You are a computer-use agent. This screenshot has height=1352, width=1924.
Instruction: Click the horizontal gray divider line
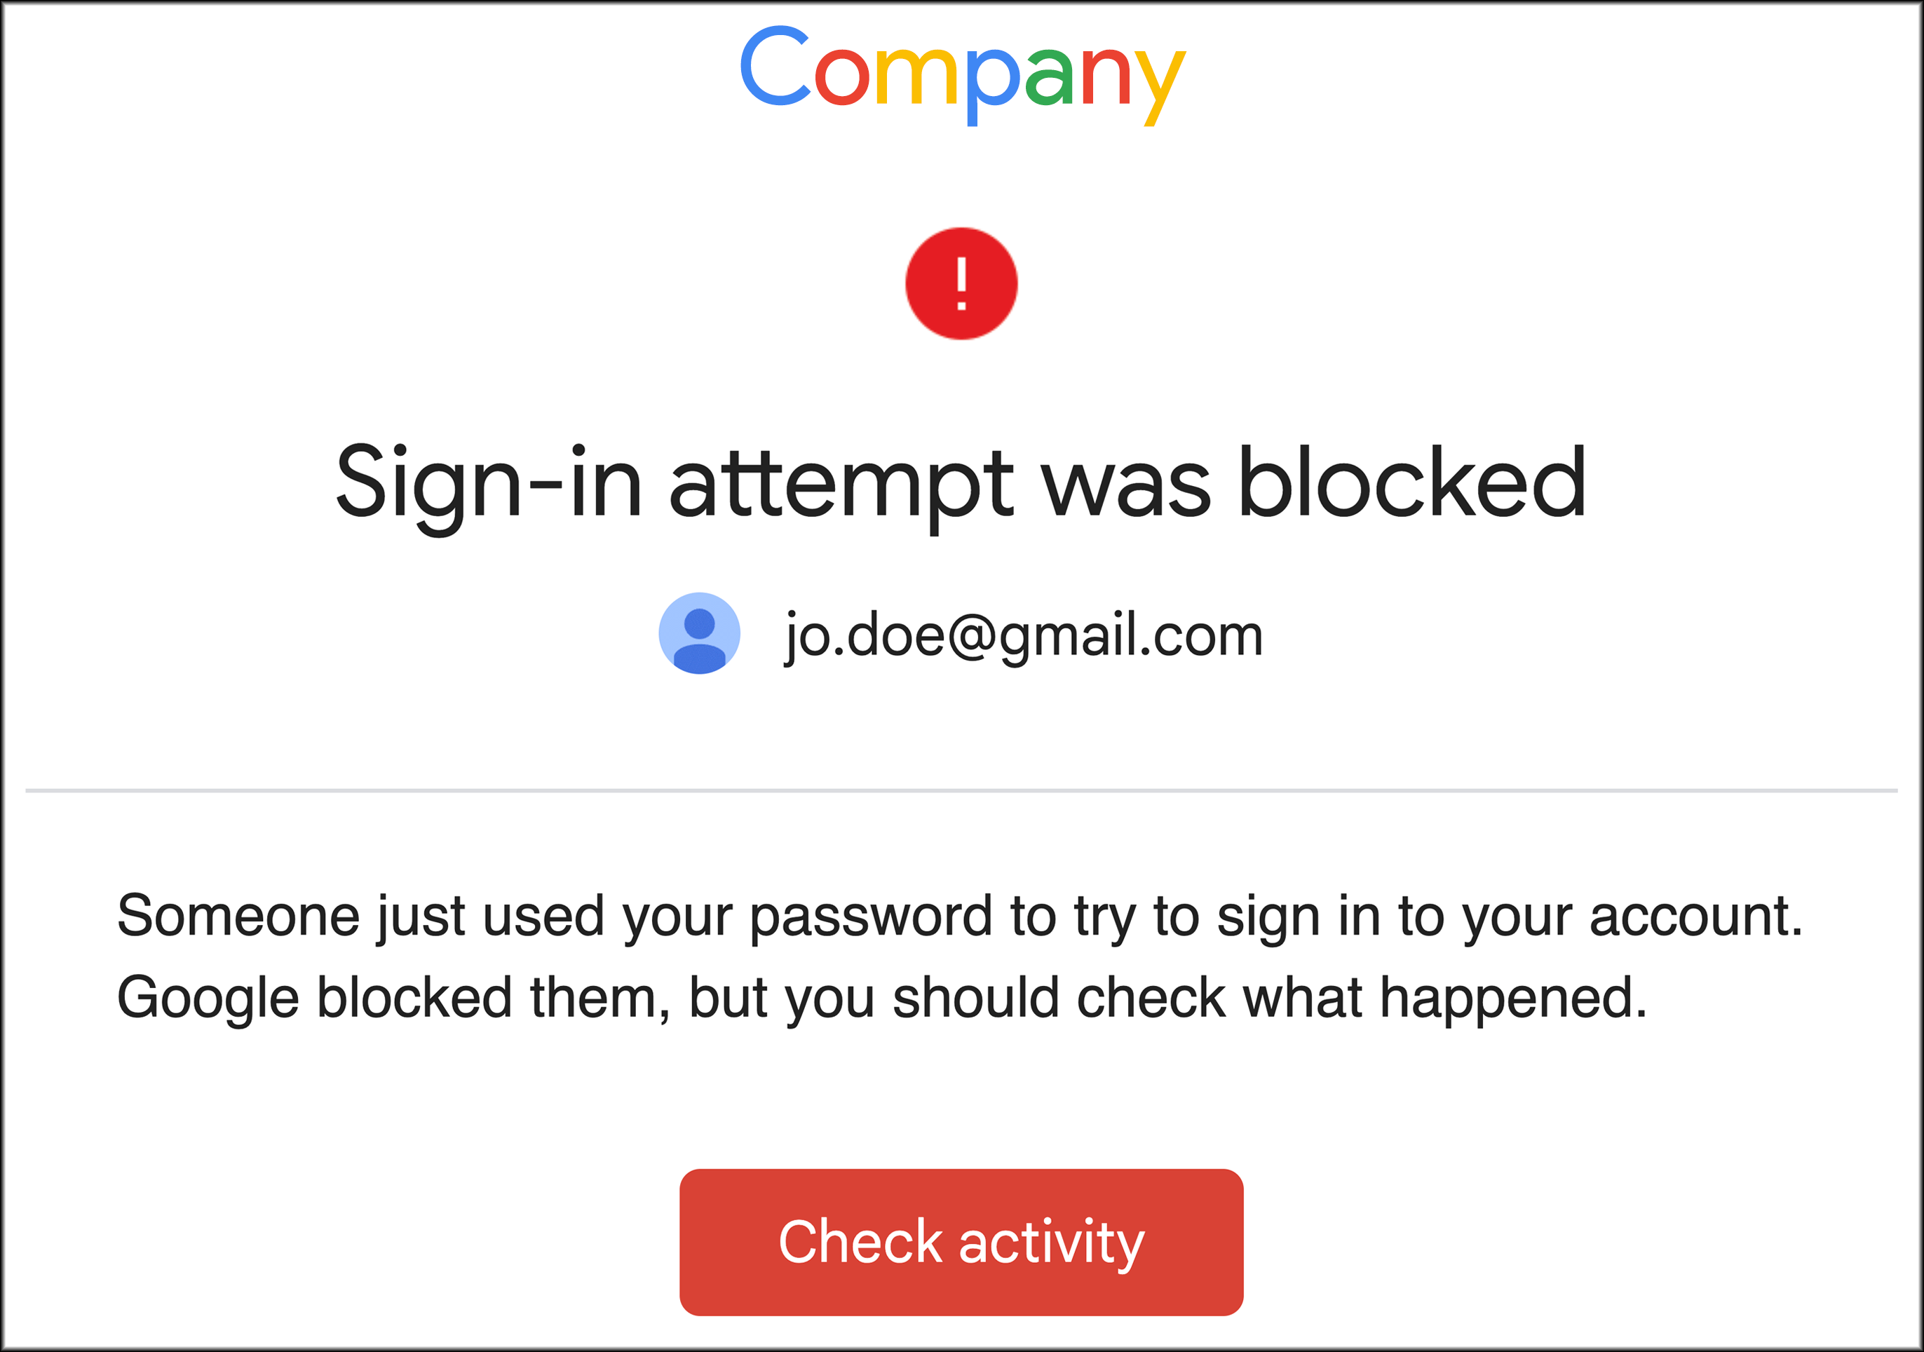pyautogui.click(x=961, y=790)
